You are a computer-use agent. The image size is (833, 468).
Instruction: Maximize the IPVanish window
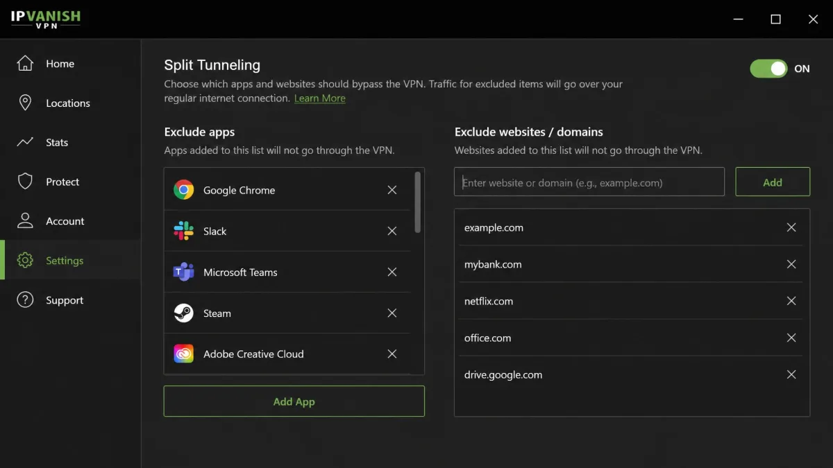click(776, 19)
